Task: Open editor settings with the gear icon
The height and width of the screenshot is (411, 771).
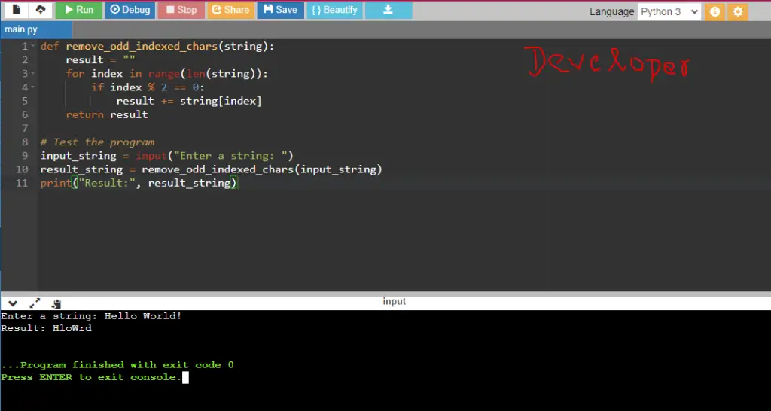Action: [x=738, y=11]
